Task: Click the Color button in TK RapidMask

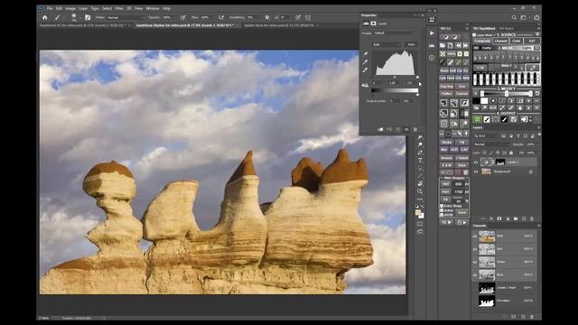Action: pyautogui.click(x=517, y=41)
